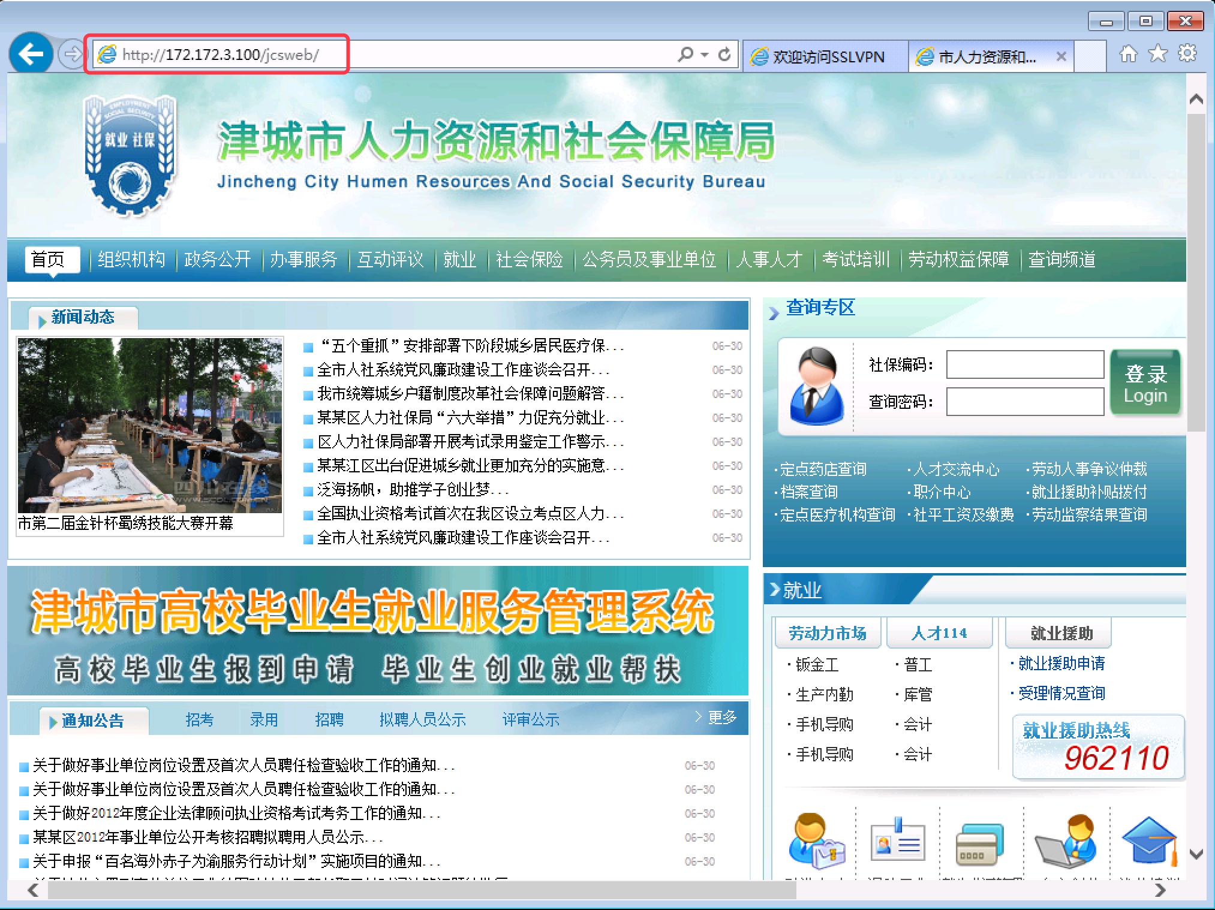Open the 政务公开 navigation menu item

click(x=217, y=260)
